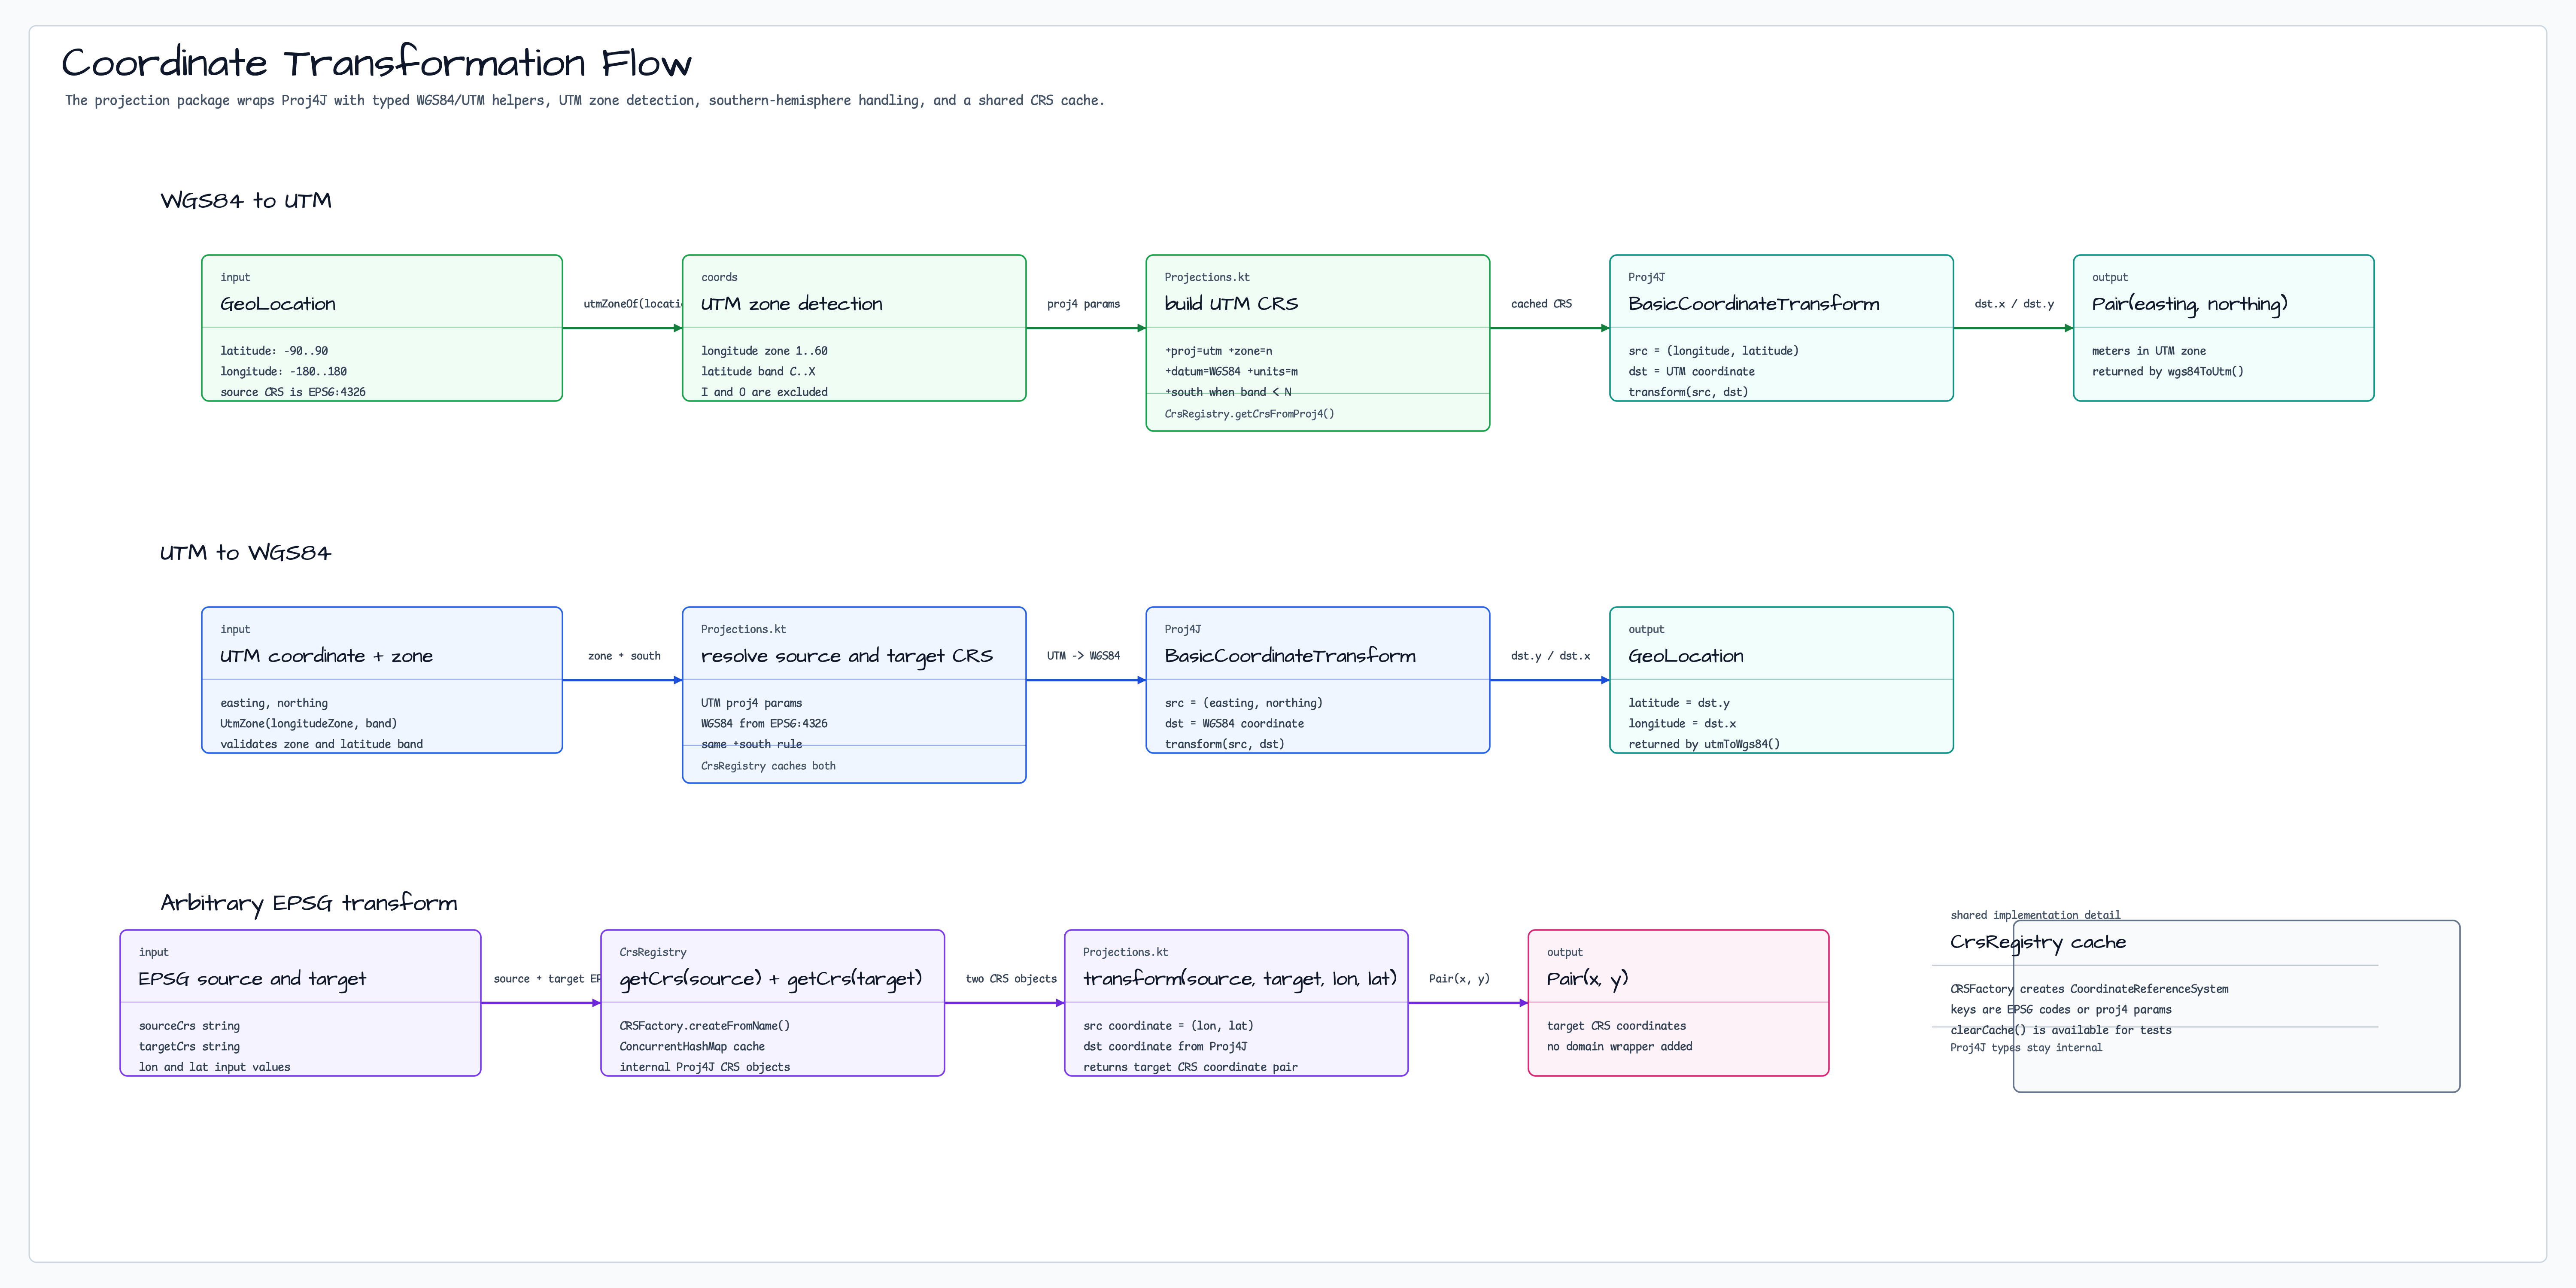Viewport: 2576px width, 1288px height.
Task: Click 'no domain wrapper added' text
Action: (x=1619, y=1047)
